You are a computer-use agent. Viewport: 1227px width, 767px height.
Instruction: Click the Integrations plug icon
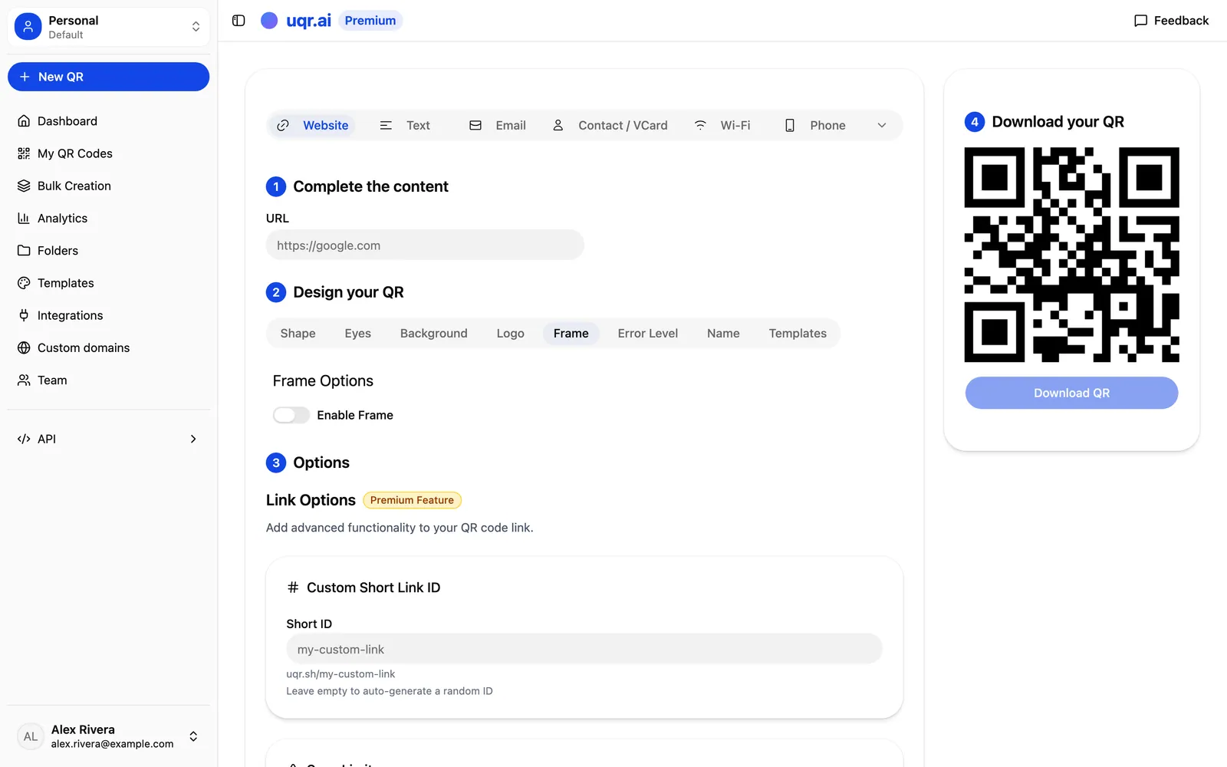(x=24, y=315)
